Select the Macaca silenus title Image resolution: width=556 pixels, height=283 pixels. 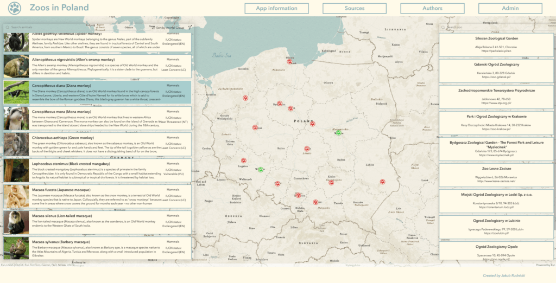tap(62, 216)
